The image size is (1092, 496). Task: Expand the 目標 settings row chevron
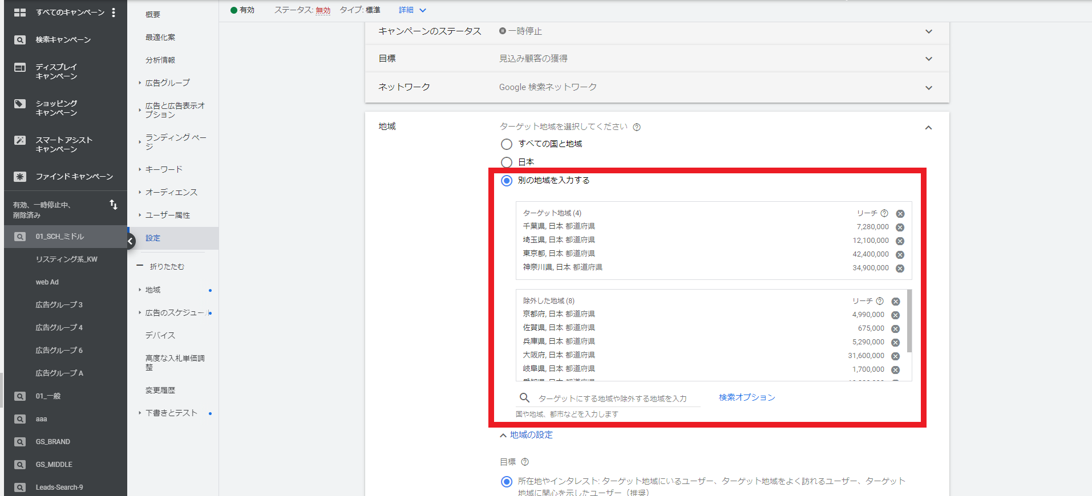coord(929,59)
